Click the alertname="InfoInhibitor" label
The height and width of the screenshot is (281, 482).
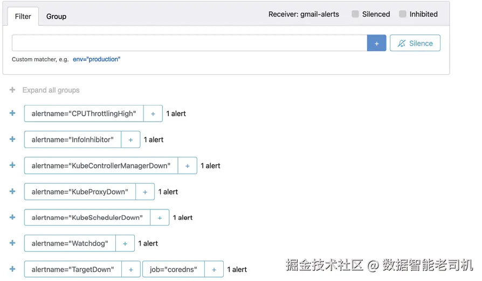pos(73,139)
